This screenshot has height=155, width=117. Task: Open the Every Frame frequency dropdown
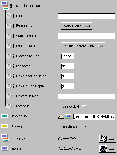pos(76,26)
